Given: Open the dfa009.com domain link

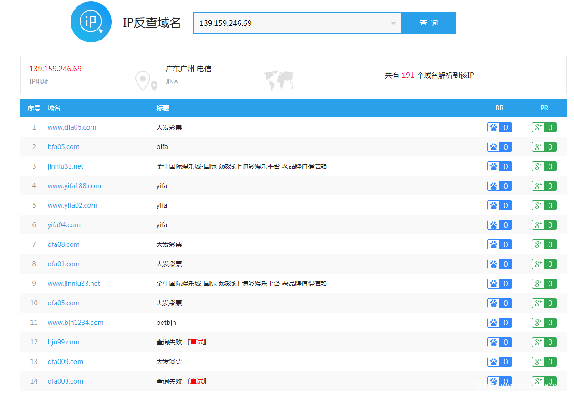Looking at the screenshot, I should coord(66,362).
